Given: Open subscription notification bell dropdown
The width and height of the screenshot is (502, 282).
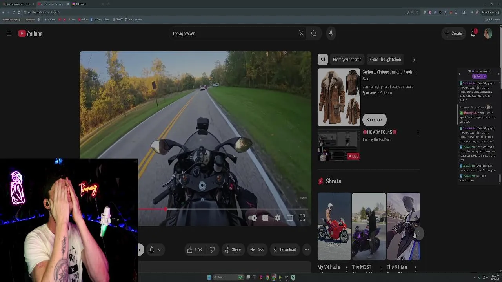Looking at the screenshot, I should coord(155,249).
